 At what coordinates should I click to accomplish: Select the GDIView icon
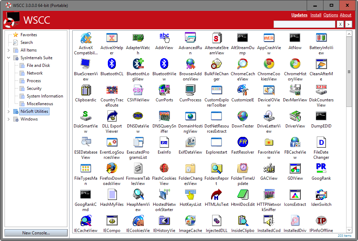[295, 168]
